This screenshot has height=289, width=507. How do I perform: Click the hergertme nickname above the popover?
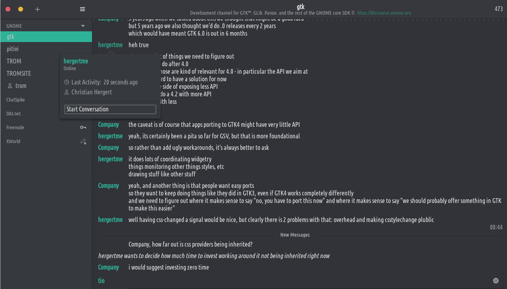click(x=110, y=45)
